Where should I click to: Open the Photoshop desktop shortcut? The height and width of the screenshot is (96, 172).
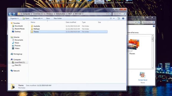pos(129,2)
